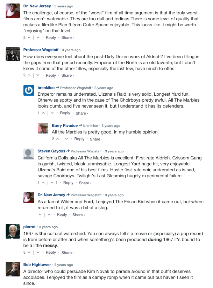Upvote Steven Gaydos's California Dolls comment
This screenshot has width=213, height=288.
[x=43, y=183]
